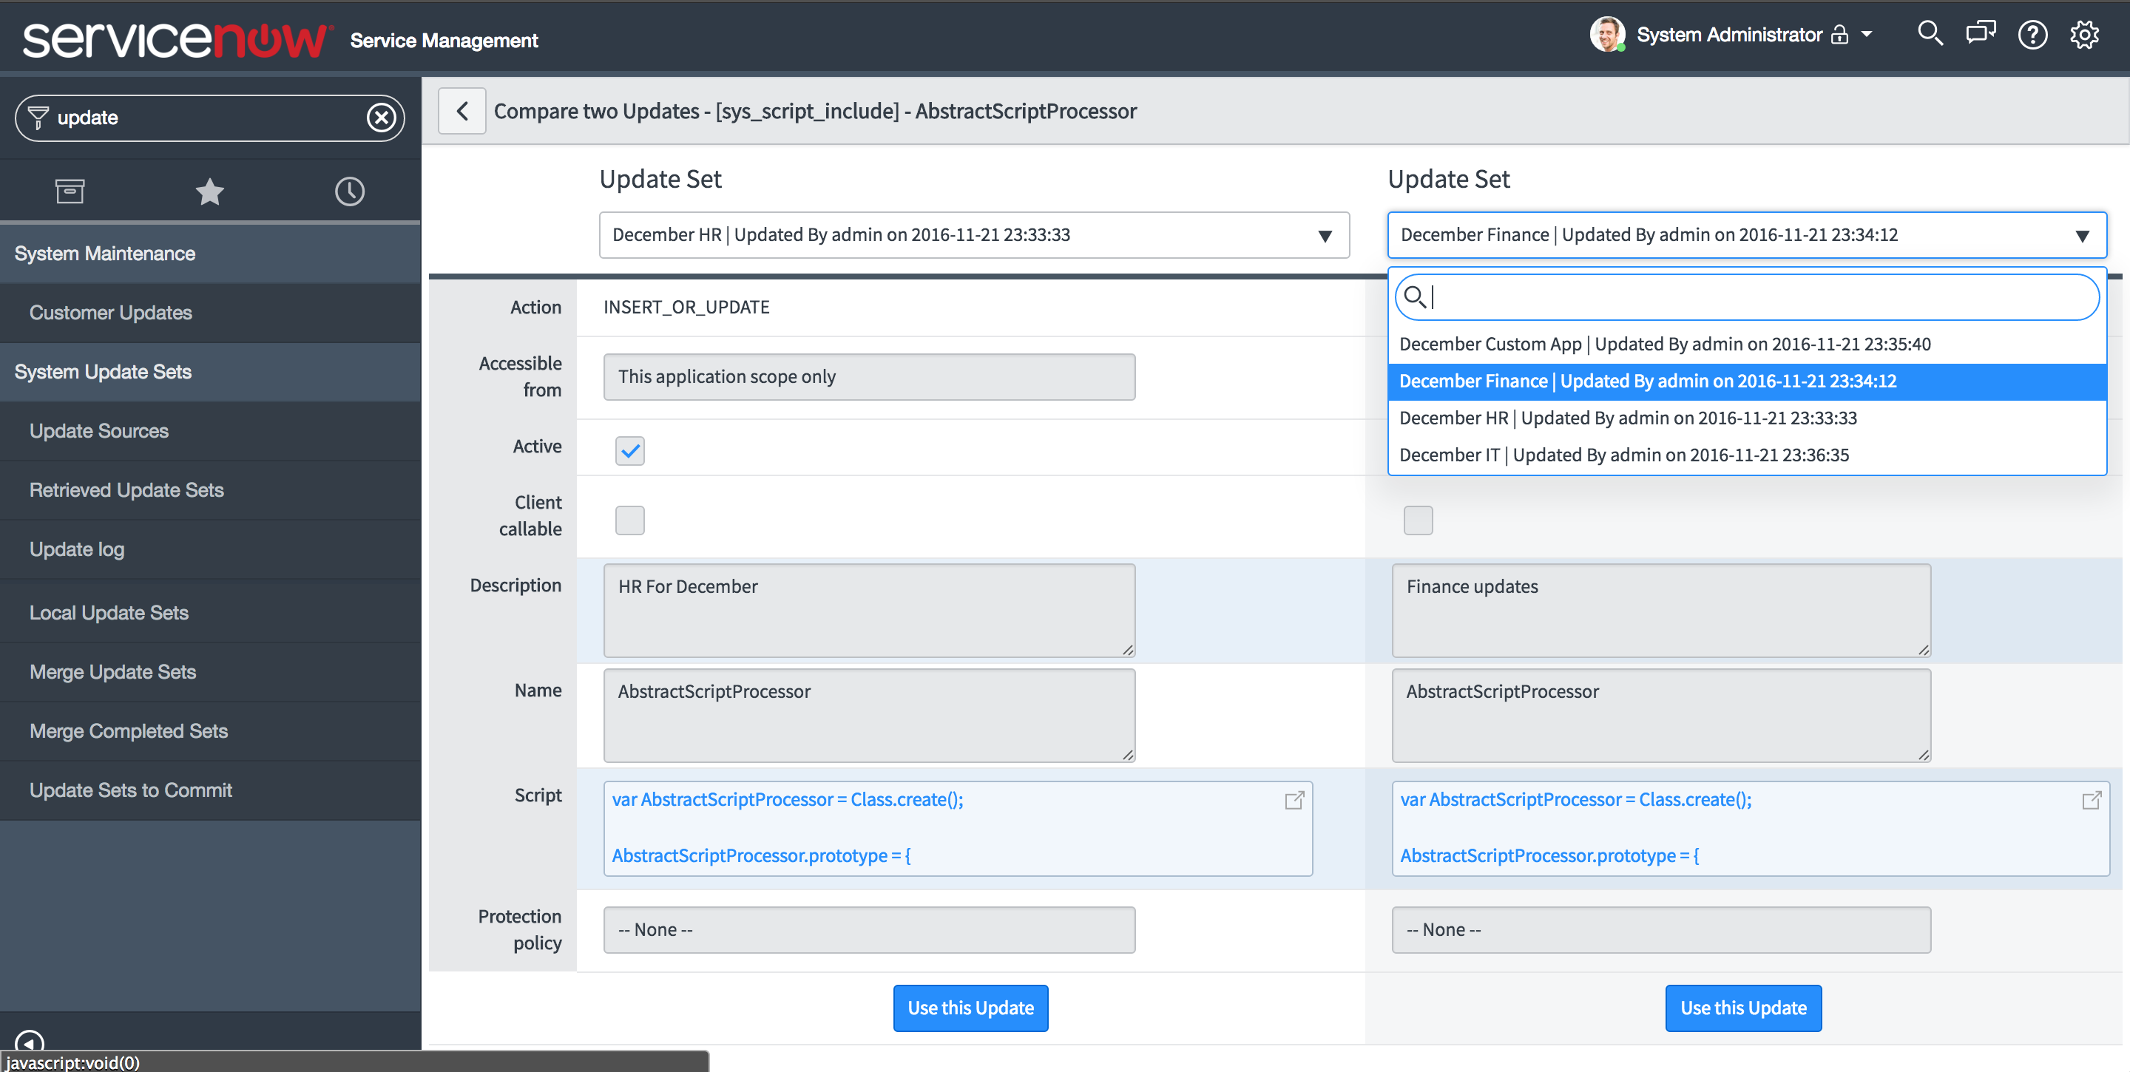
Task: Open right Update Set December Finance dropdown
Action: point(1746,235)
